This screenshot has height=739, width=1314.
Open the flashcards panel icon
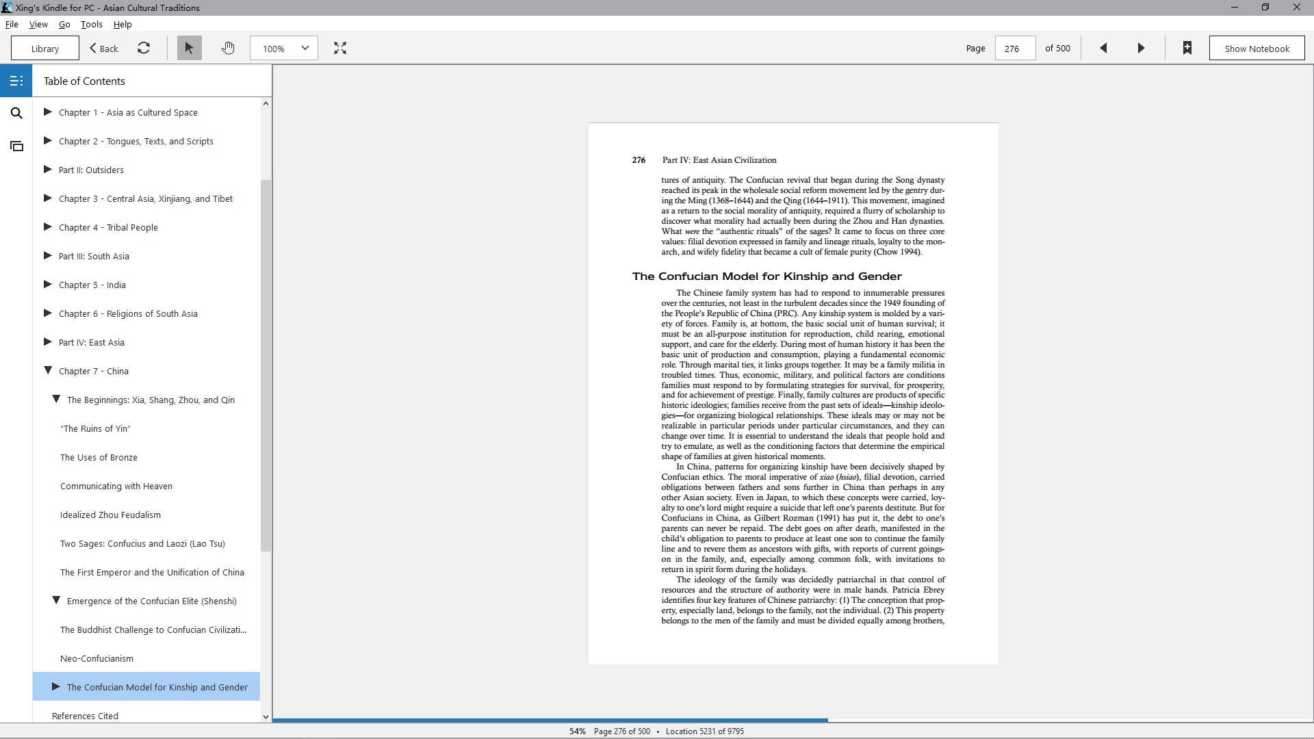[16, 146]
